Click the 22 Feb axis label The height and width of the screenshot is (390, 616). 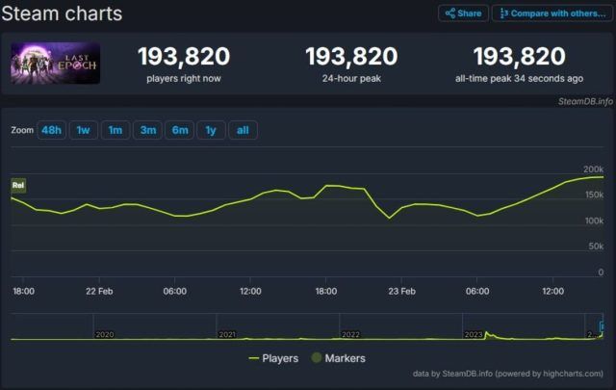pos(99,292)
